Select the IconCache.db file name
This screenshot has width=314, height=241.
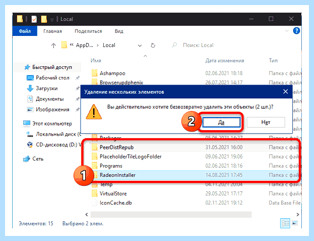(x=116, y=203)
